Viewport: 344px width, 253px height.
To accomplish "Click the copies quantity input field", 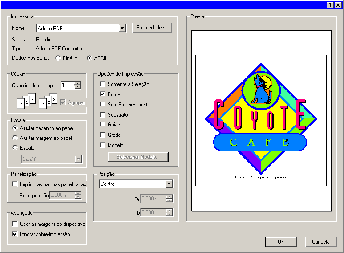I will 68,85.
